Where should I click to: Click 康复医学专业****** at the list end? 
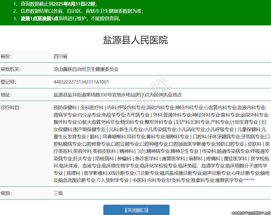pos(235,180)
